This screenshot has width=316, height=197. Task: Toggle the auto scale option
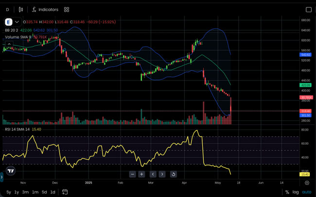tap(307, 192)
